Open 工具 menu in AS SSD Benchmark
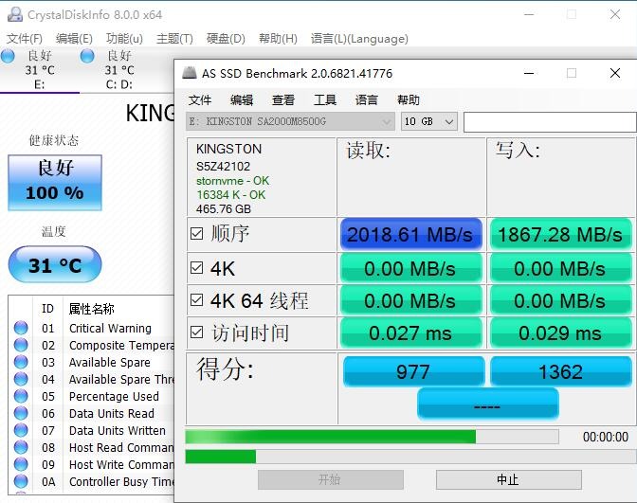637x503 pixels. (325, 99)
